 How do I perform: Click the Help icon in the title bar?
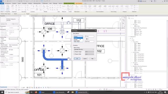(155, 1)
